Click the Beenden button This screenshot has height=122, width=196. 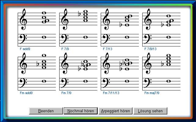coord(46,111)
